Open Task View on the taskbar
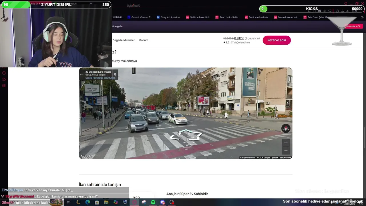 point(69,202)
